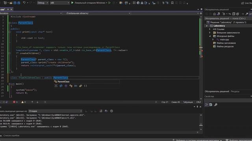Open the output source dropdown in Output panel
This screenshot has height=141, width=252.
tap(55, 111)
